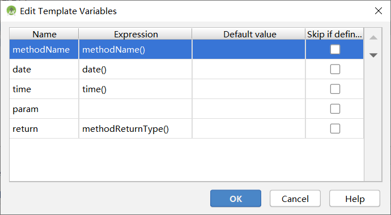Click the move down arrow icon
This screenshot has width=391, height=215.
[x=373, y=55]
